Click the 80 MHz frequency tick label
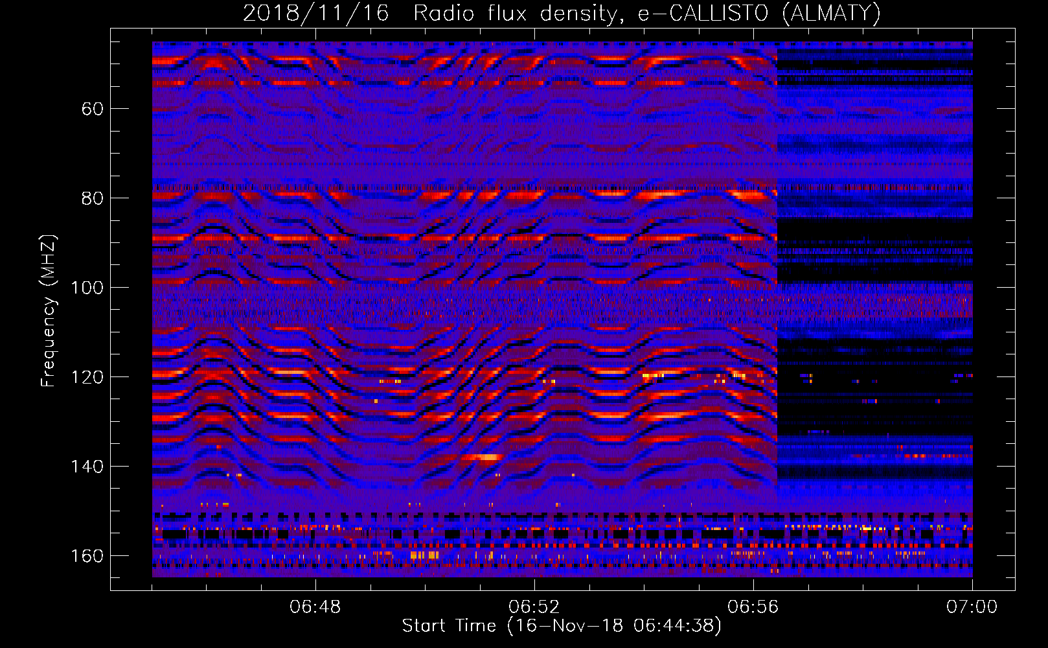 [92, 198]
